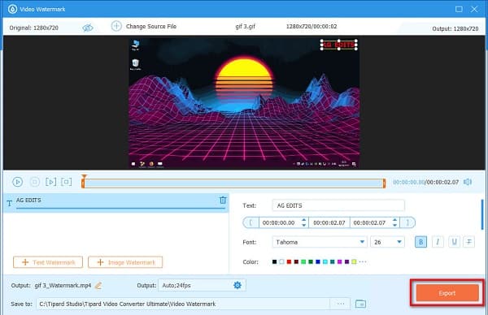
Task: Add a new Text Watermark
Action: [x=48, y=262]
